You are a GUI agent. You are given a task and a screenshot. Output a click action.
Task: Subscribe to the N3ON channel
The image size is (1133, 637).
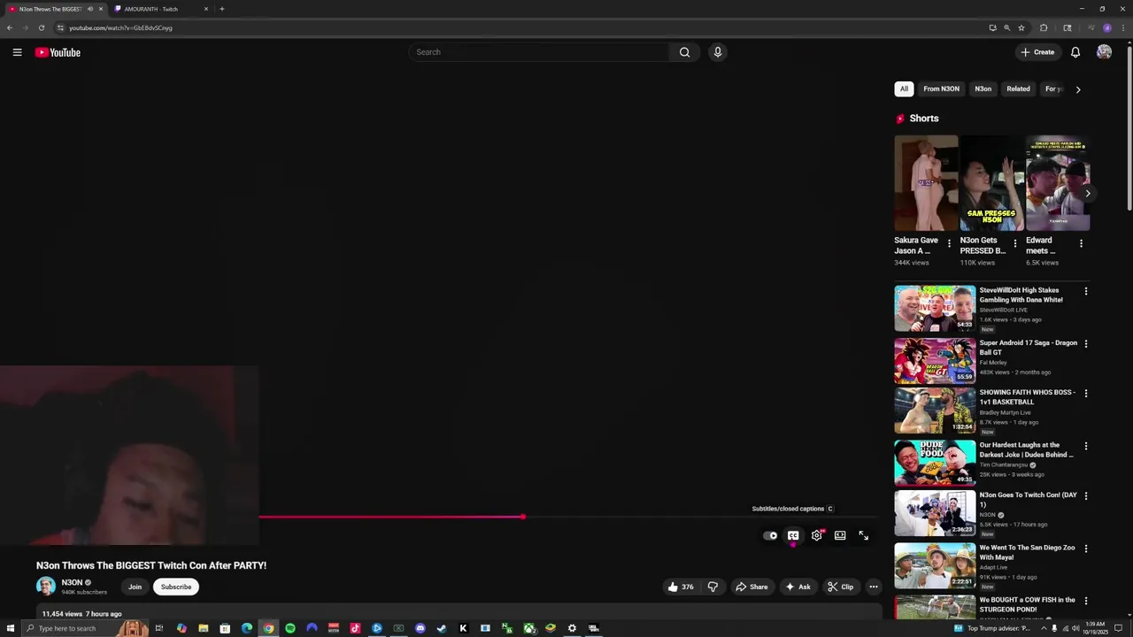[176, 587]
